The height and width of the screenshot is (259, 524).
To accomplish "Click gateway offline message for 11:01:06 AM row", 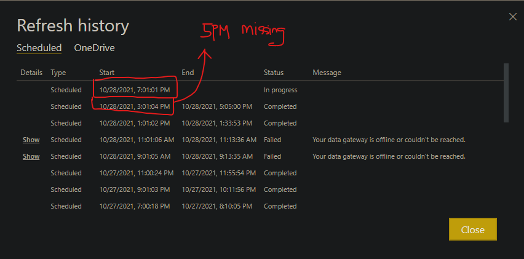I will [389, 140].
